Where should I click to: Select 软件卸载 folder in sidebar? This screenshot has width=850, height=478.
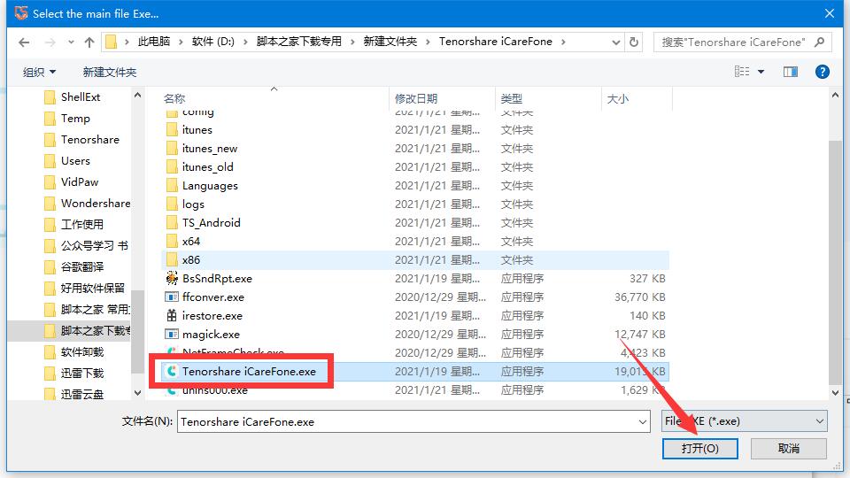[81, 351]
